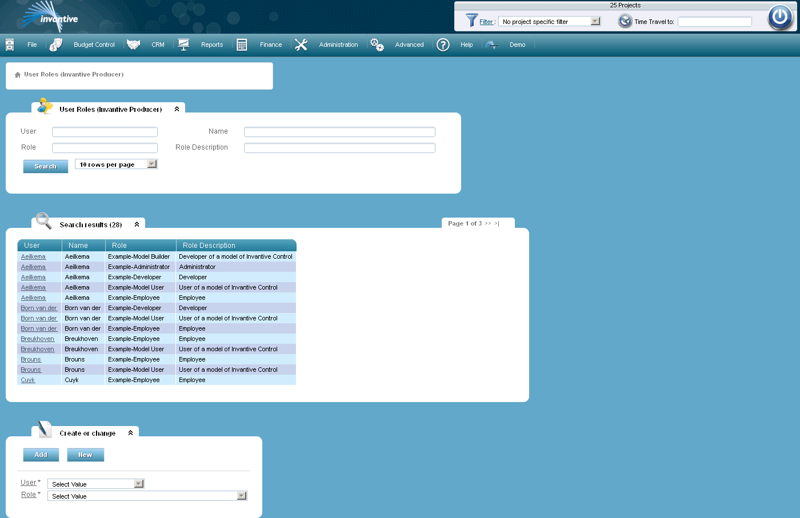Click the Advanced gears icon
This screenshot has width=800, height=518.
(377, 44)
